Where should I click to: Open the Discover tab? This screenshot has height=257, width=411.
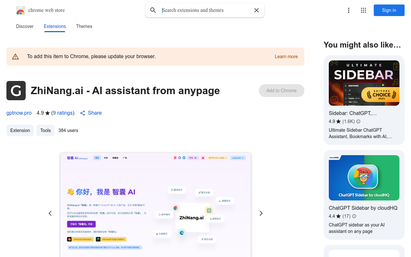pyautogui.click(x=25, y=26)
